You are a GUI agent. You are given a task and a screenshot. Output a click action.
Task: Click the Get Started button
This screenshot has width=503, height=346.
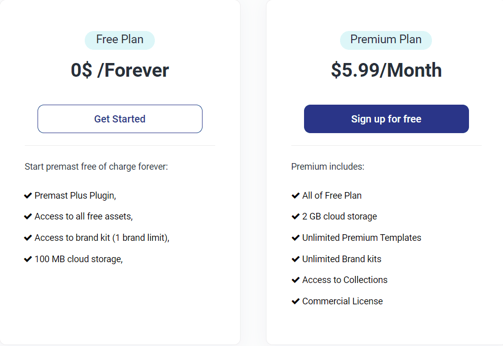coord(120,118)
